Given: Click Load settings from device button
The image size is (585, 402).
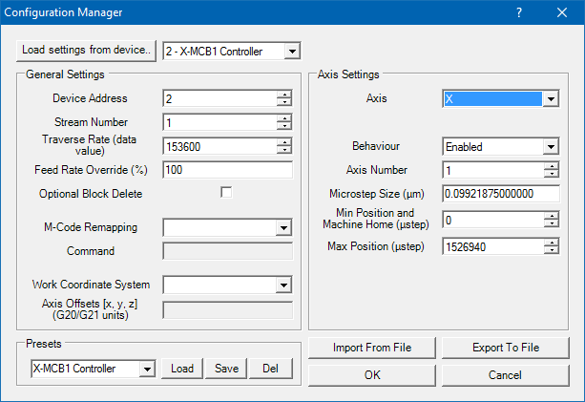Looking at the screenshot, I should tap(86, 51).
